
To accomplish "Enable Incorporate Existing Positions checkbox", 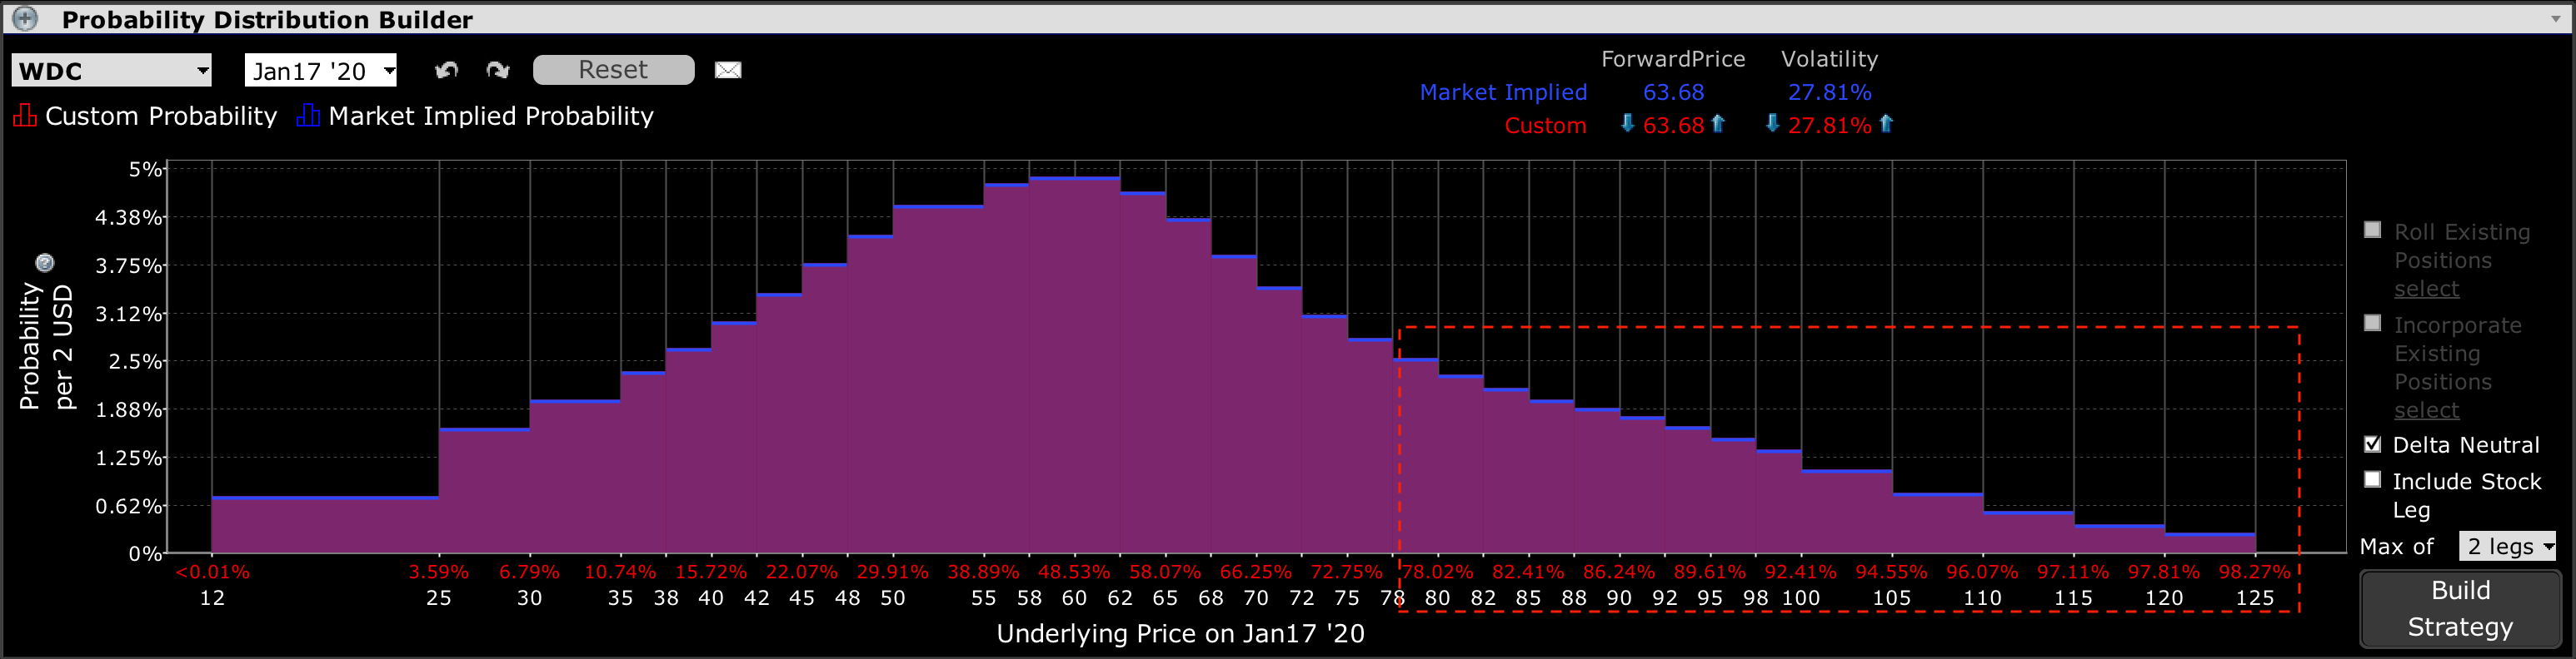I will [2372, 323].
